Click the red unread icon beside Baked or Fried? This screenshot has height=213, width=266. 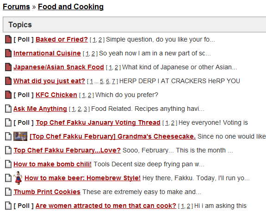(x=8, y=39)
